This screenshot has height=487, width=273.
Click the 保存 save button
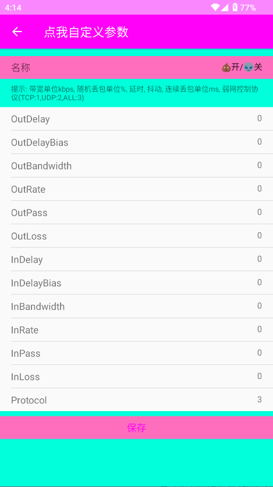click(x=136, y=427)
